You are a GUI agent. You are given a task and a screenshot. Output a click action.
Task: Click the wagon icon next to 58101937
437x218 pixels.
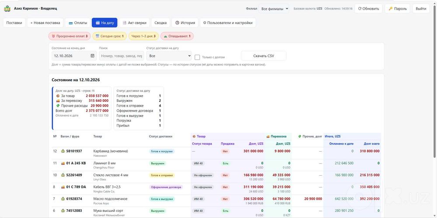63,151
